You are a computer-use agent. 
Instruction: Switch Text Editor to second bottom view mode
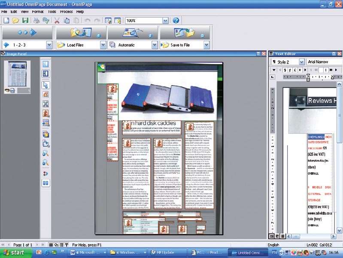(277, 236)
